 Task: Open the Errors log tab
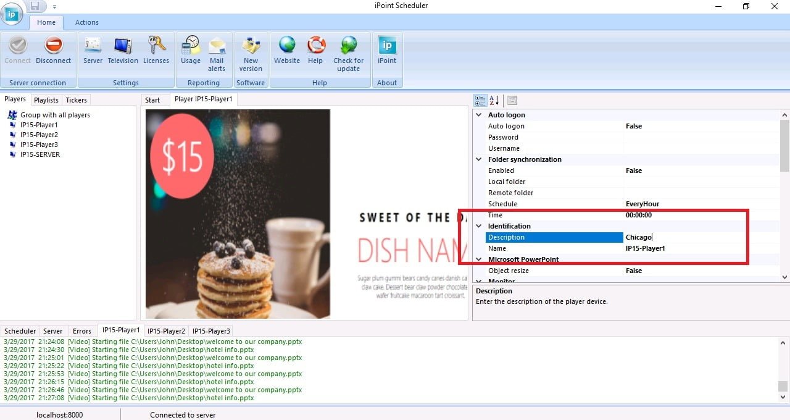(x=81, y=331)
